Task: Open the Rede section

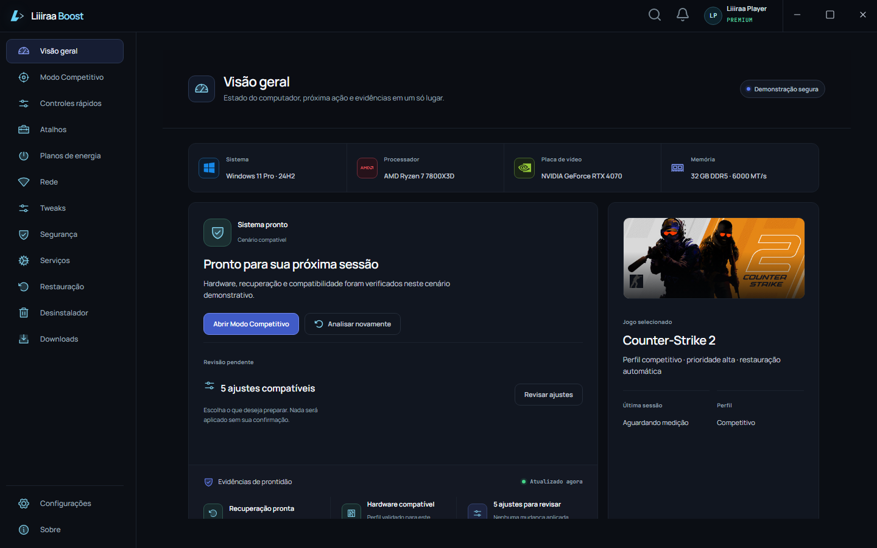Action: coord(65,182)
